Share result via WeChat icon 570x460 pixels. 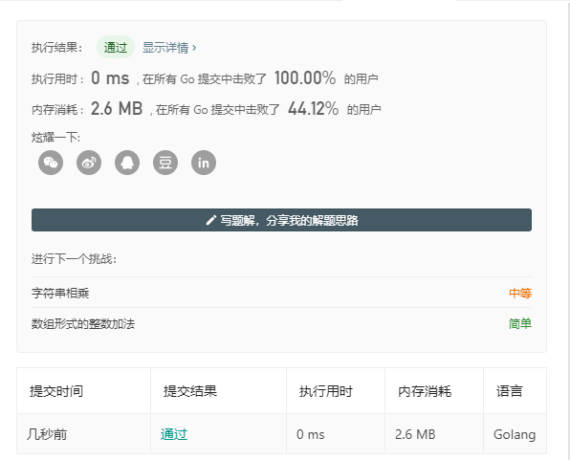click(51, 163)
